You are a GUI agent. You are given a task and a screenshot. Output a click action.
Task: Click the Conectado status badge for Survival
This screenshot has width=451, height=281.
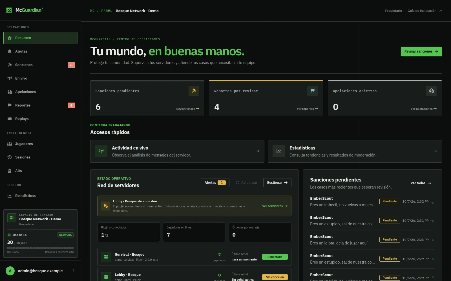pyautogui.click(x=275, y=257)
